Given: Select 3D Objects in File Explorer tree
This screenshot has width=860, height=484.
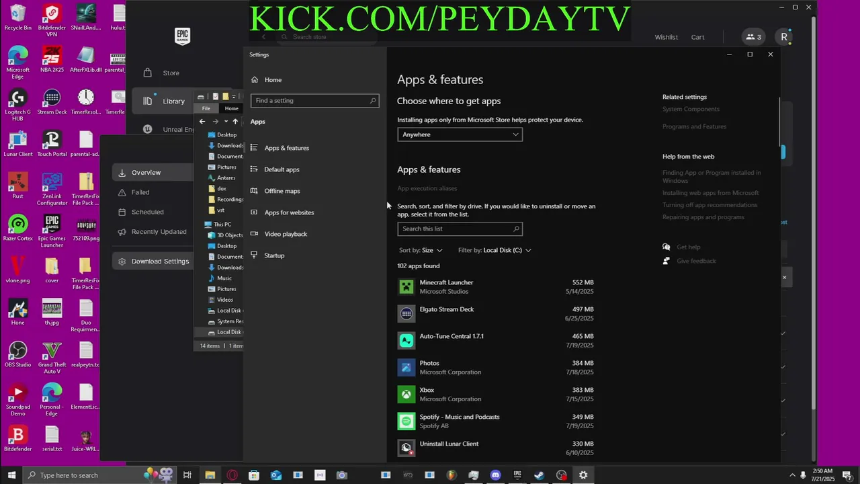Looking at the screenshot, I should point(229,235).
